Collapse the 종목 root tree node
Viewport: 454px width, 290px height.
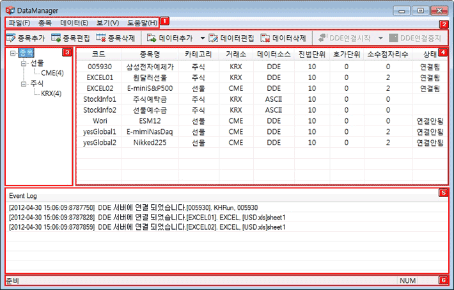[x=13, y=53]
